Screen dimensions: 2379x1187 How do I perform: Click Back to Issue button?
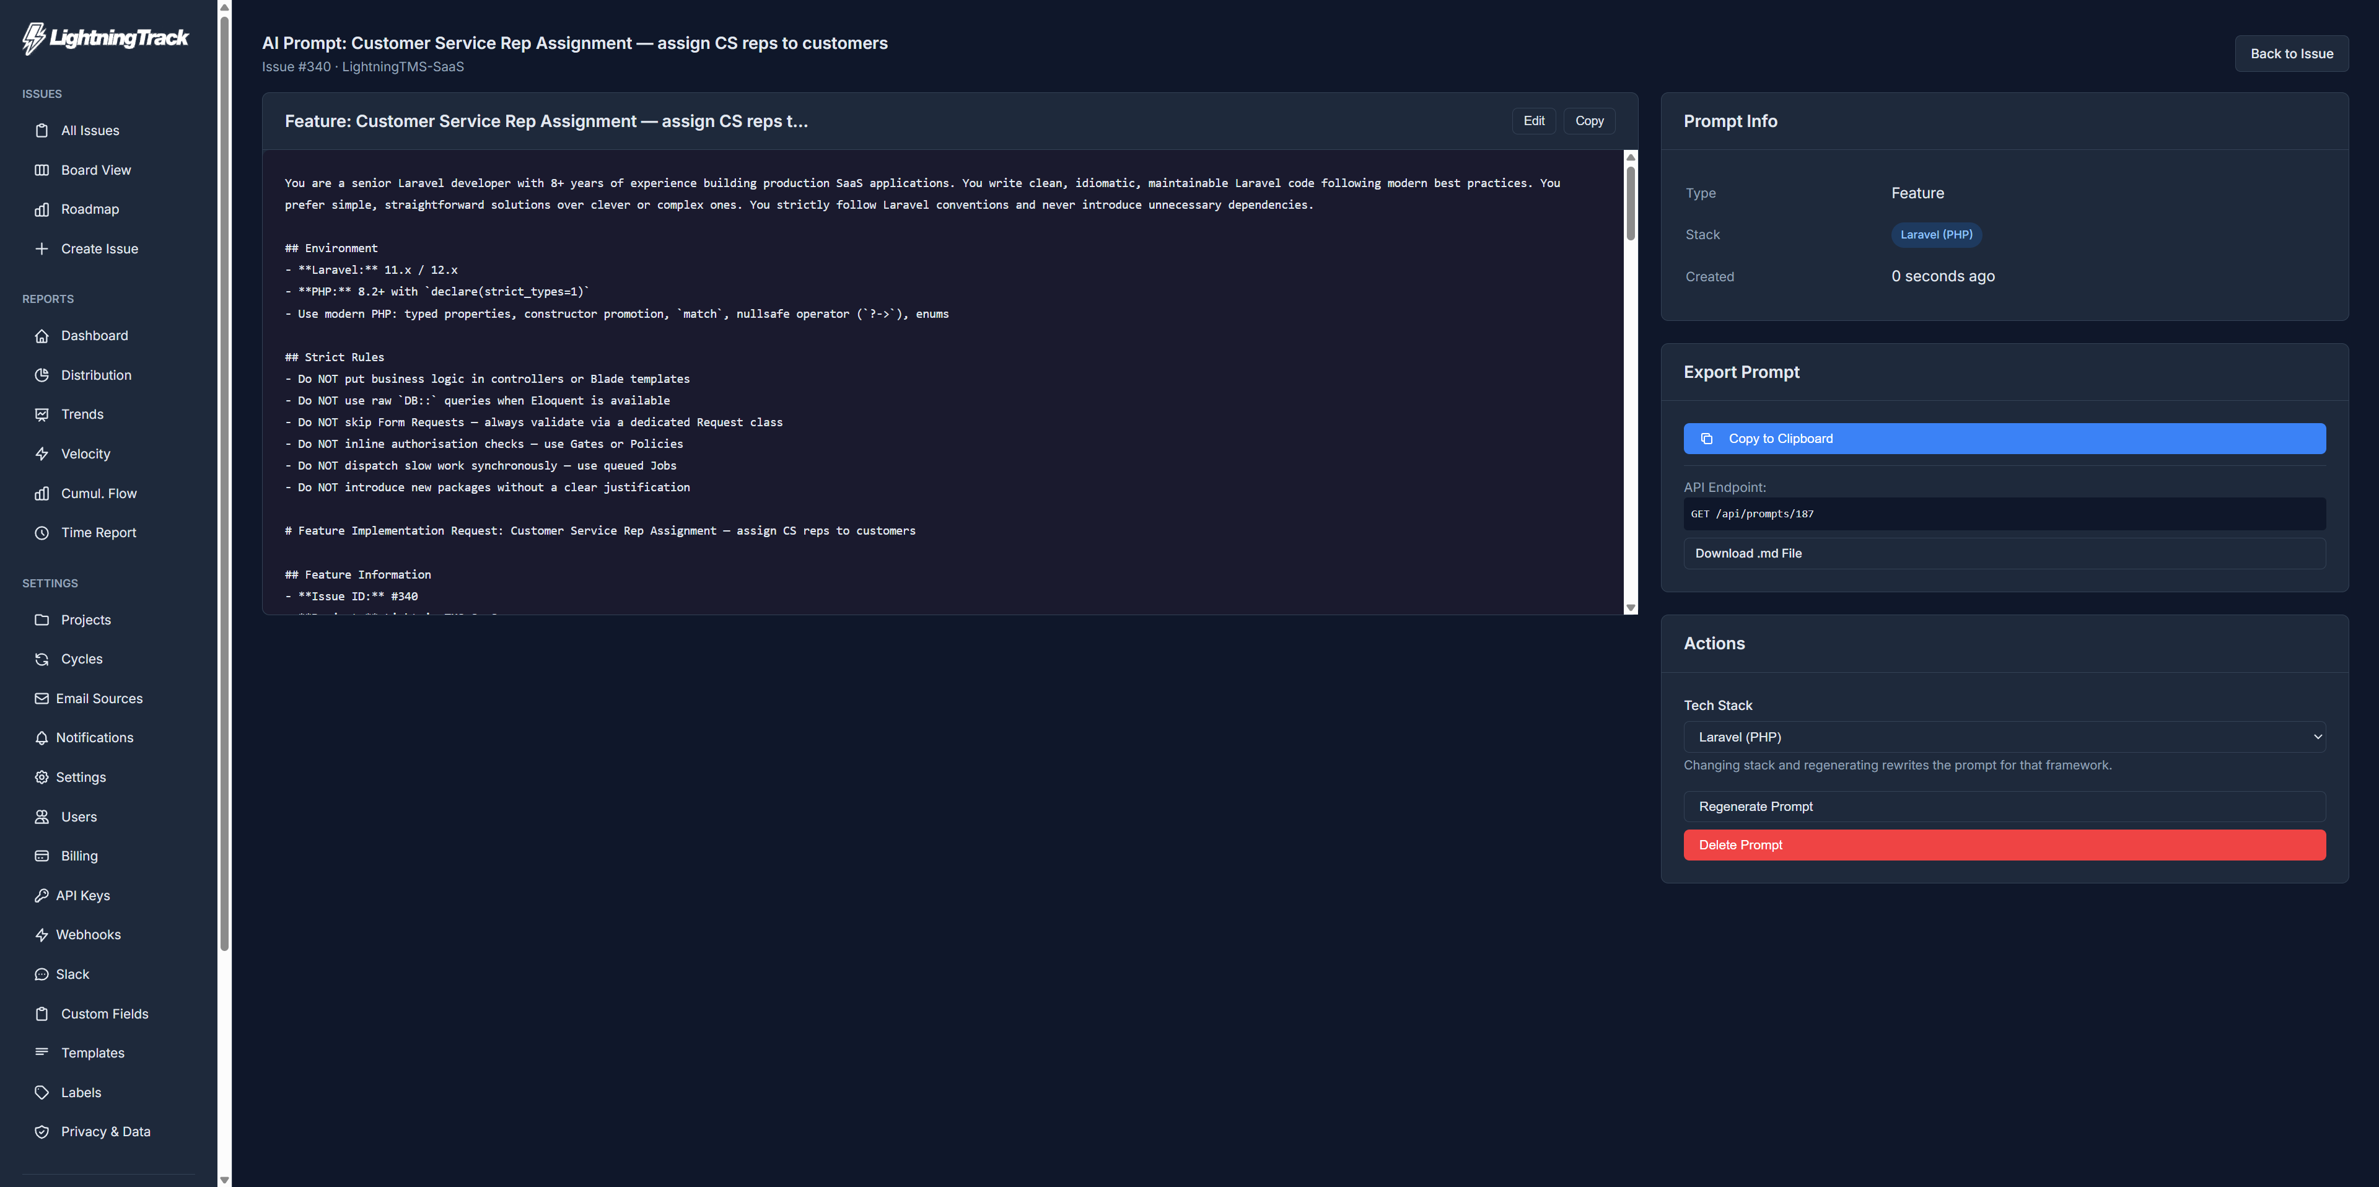2291,53
